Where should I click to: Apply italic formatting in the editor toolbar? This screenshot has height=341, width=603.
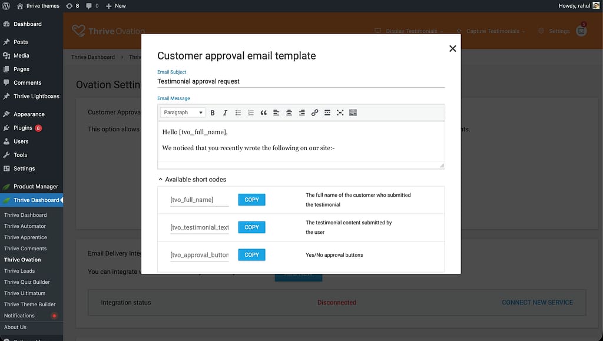point(225,112)
